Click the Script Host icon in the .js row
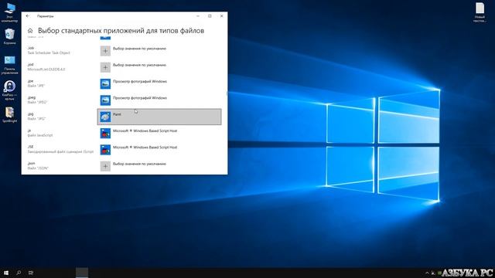The height and width of the screenshot is (278, 495). [x=105, y=134]
